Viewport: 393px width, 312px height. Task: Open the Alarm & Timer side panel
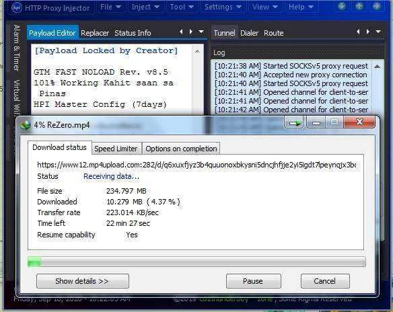(16, 47)
